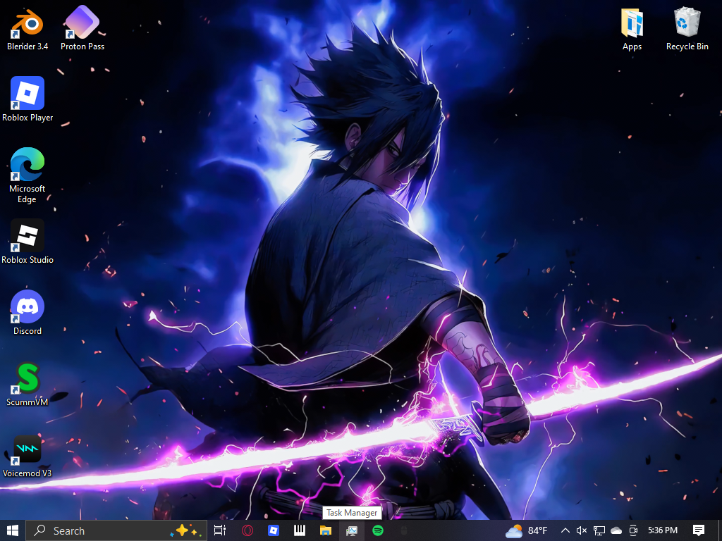Screen dimensions: 722x541
Task: Click the taskbar Search box
Action: (116, 530)
